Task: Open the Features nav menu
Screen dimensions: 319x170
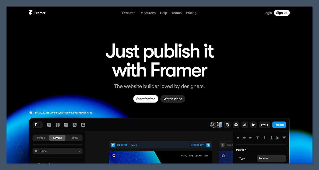Action: pyautogui.click(x=129, y=13)
